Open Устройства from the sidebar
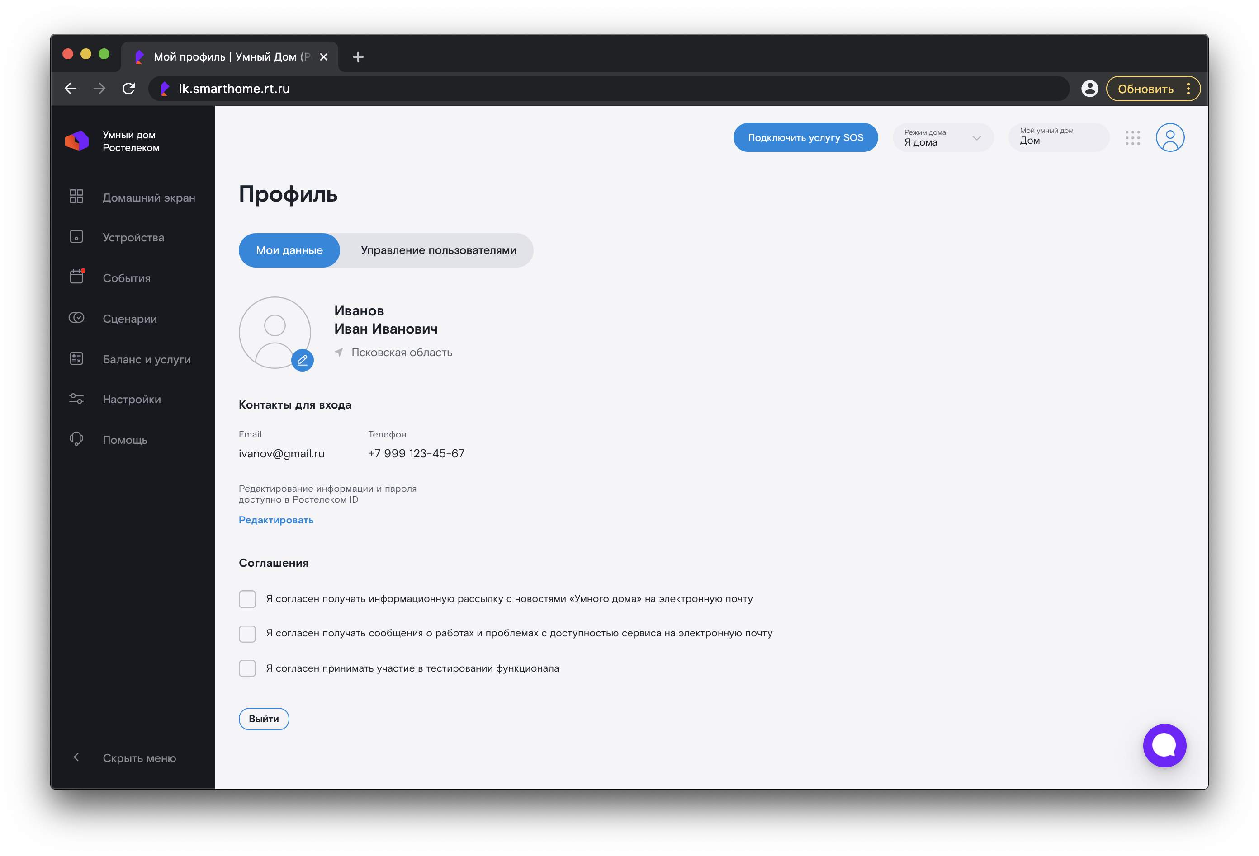The height and width of the screenshot is (856, 1259). pos(133,237)
